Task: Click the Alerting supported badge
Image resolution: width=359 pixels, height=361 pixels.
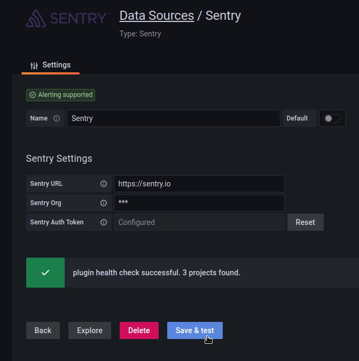Action: (61, 95)
